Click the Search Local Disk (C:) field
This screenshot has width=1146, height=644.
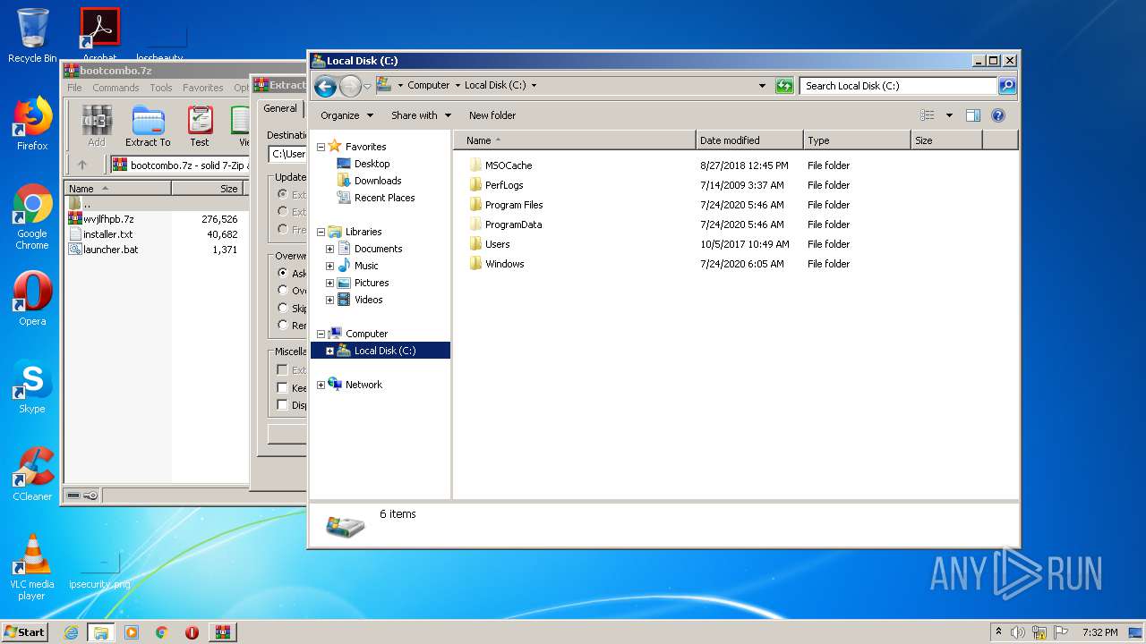(898, 86)
